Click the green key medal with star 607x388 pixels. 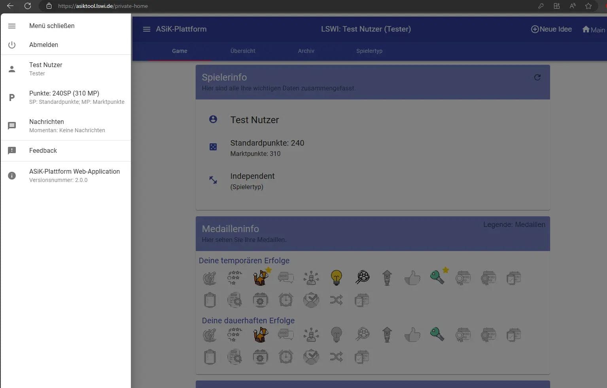(437, 277)
